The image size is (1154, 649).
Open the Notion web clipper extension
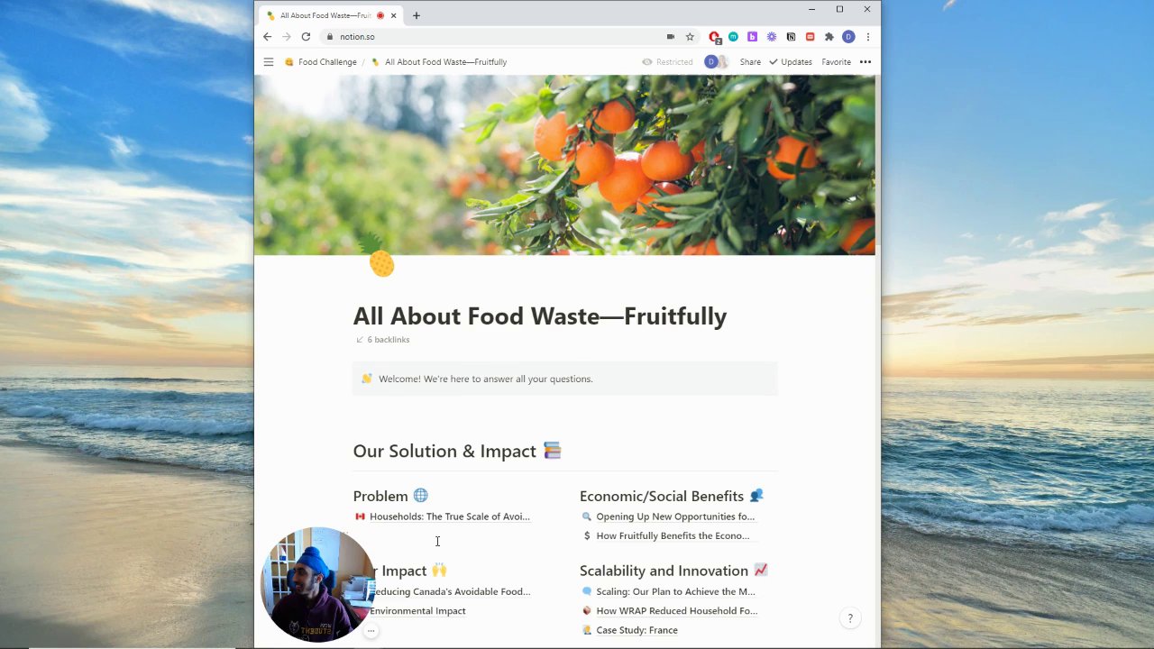tap(791, 37)
